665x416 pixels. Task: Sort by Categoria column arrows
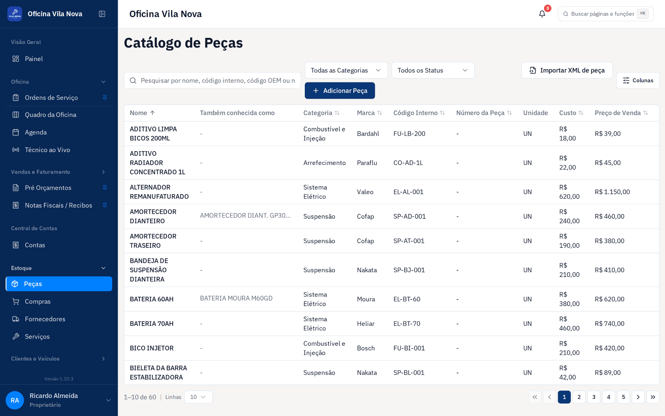coord(337,113)
